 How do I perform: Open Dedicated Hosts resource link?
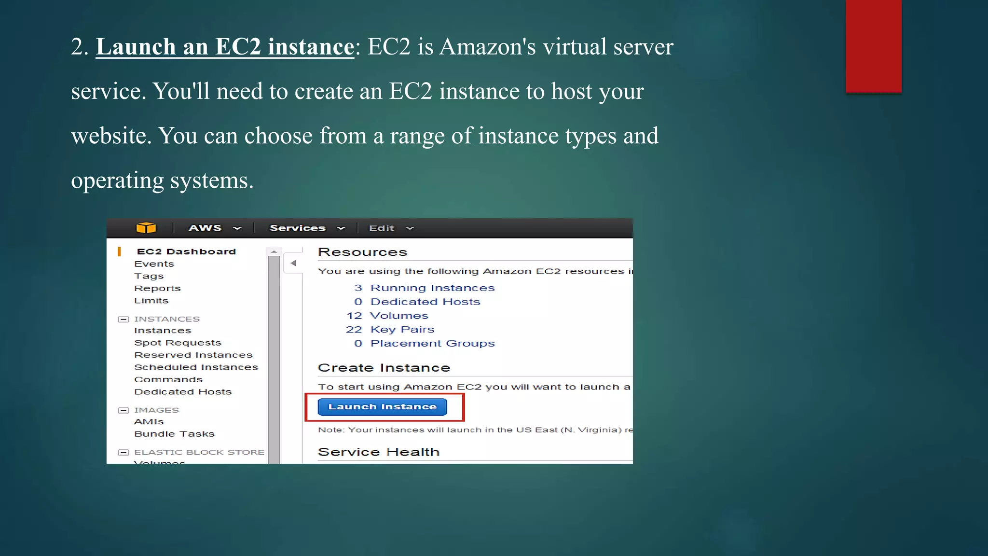click(425, 302)
